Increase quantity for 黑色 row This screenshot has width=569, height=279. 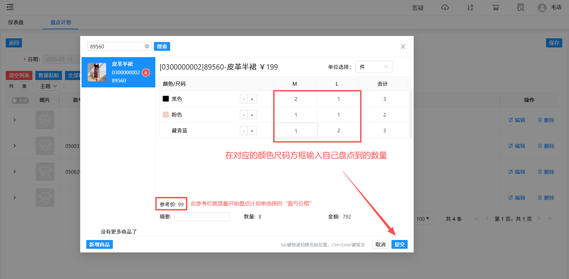pos(252,99)
